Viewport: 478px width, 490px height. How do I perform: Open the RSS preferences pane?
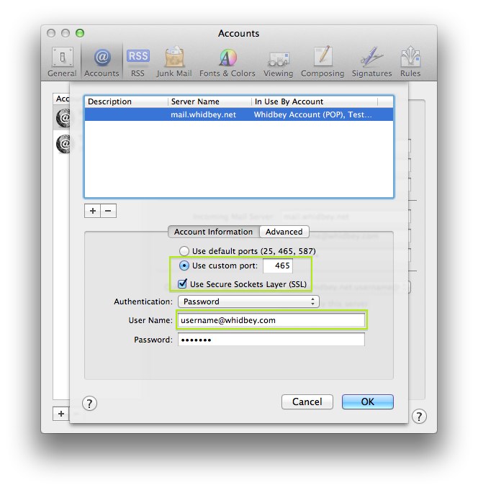138,62
